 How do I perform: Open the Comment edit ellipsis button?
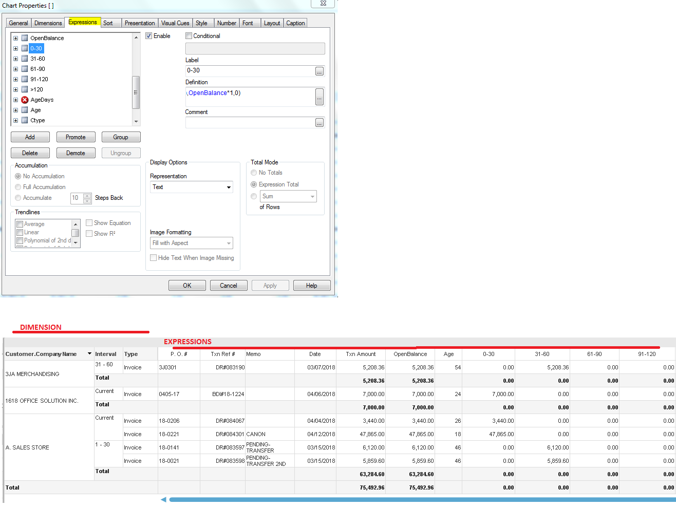[320, 123]
